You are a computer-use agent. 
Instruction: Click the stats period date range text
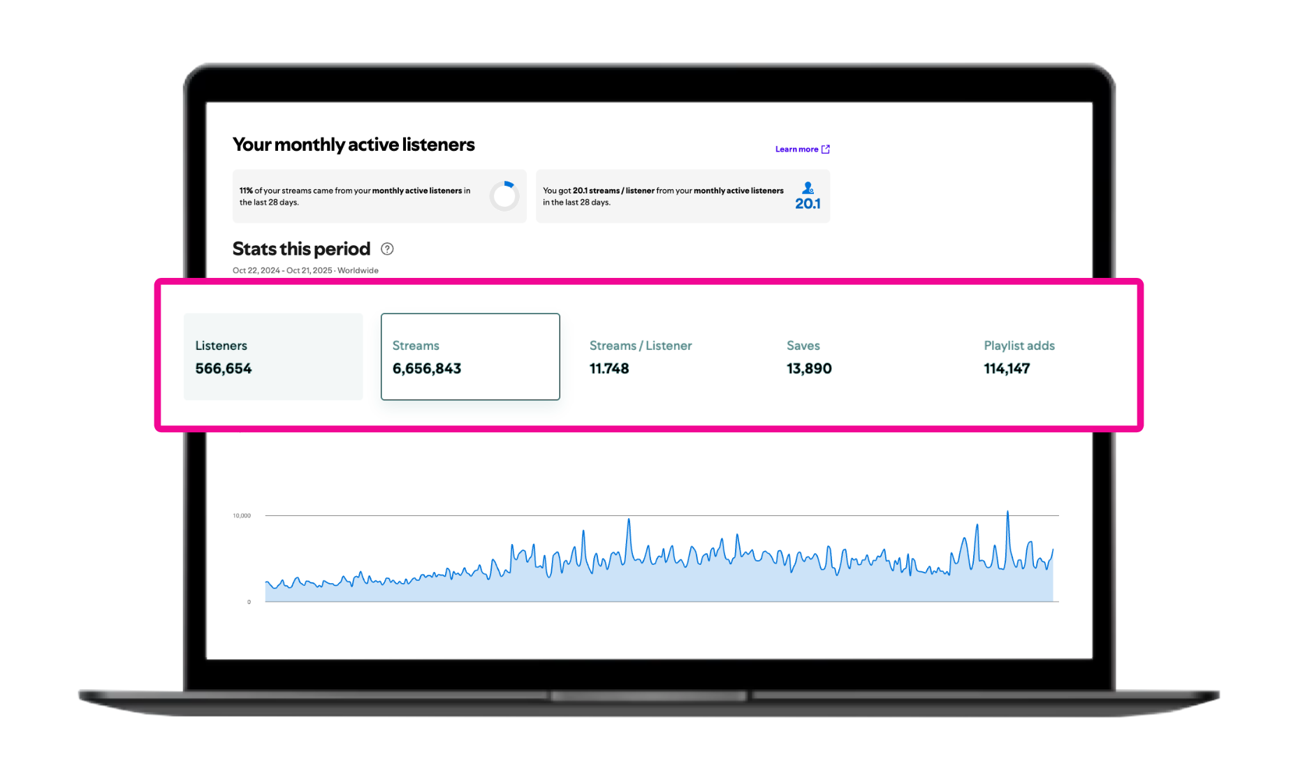pyautogui.click(x=305, y=271)
